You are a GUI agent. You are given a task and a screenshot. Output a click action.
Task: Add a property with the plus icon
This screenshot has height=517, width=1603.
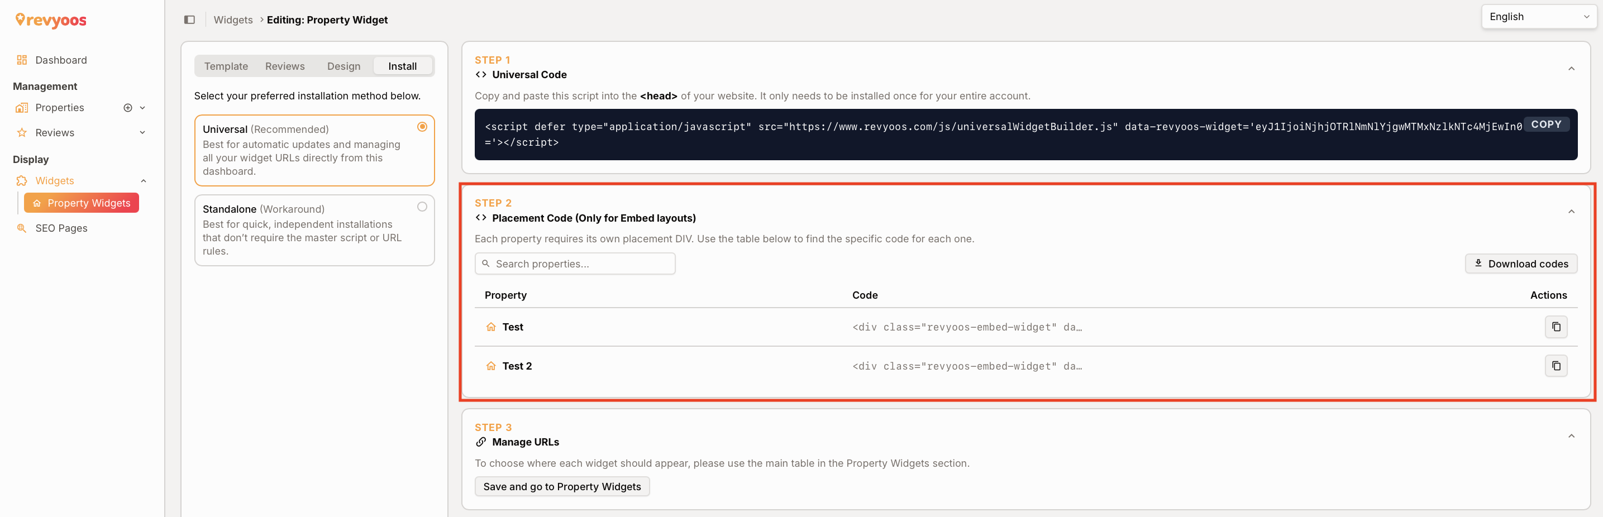[x=127, y=108]
